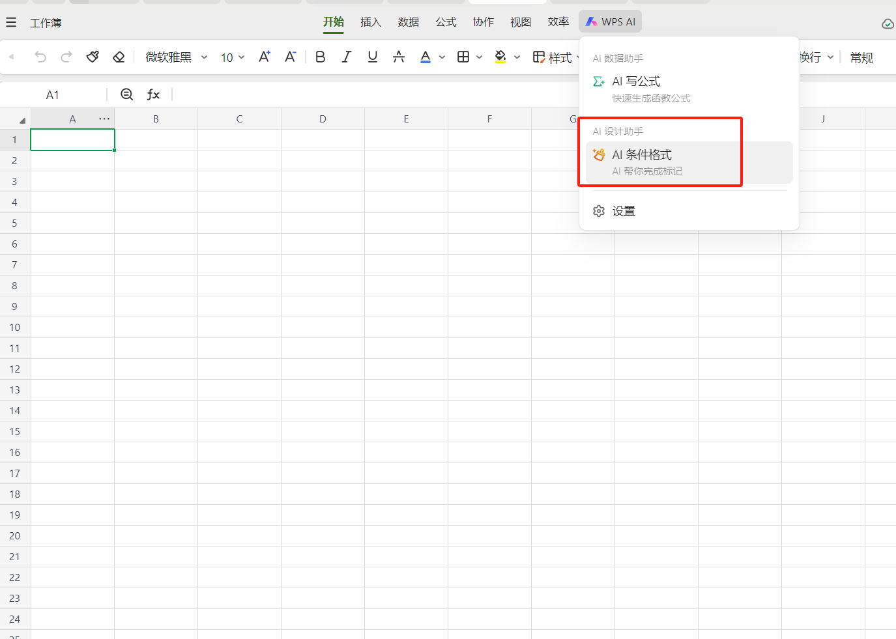Select column D header
The image size is (896, 639).
tap(323, 119)
